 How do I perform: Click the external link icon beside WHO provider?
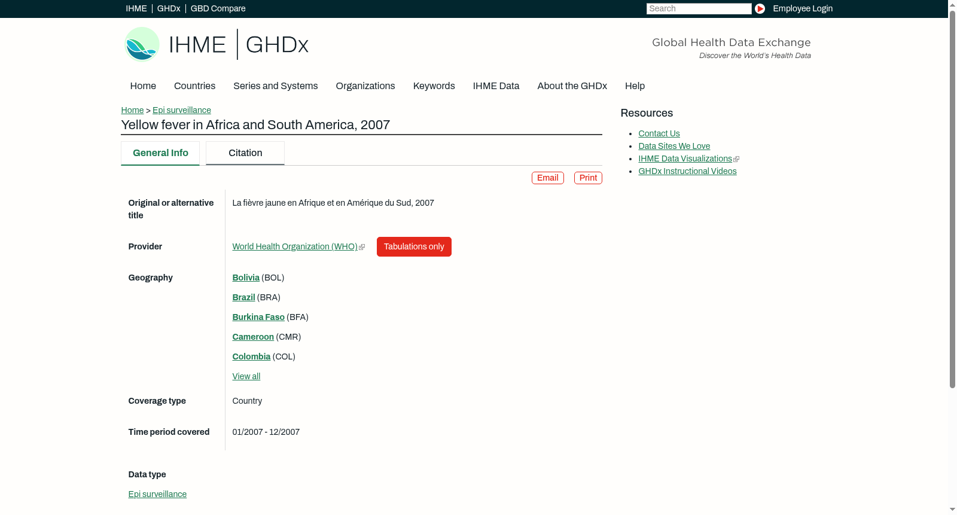tap(362, 247)
